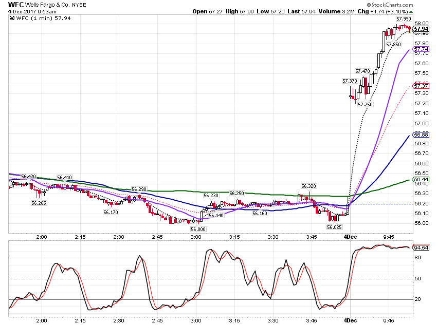Image resolution: width=437 pixels, height=325 pixels.
Task: Click the red 57.37 moving average tag
Action: pyautogui.click(x=421, y=86)
